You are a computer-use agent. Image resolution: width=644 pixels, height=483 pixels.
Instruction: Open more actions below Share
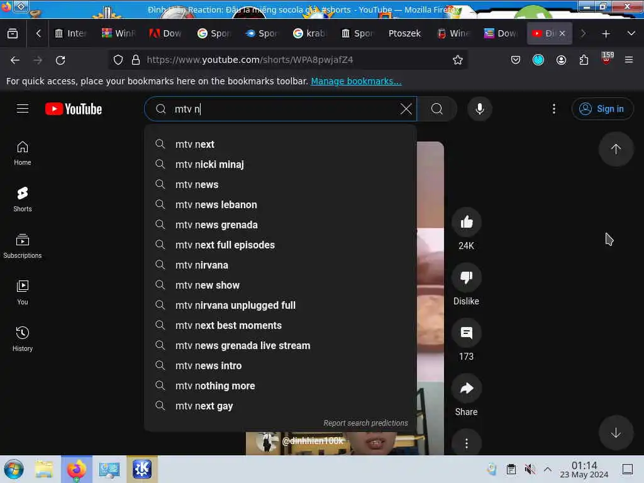466,443
